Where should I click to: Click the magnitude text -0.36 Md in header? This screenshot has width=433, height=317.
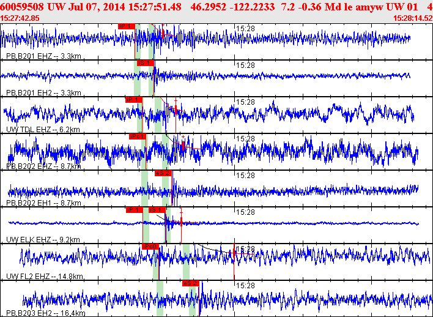tap(320, 7)
